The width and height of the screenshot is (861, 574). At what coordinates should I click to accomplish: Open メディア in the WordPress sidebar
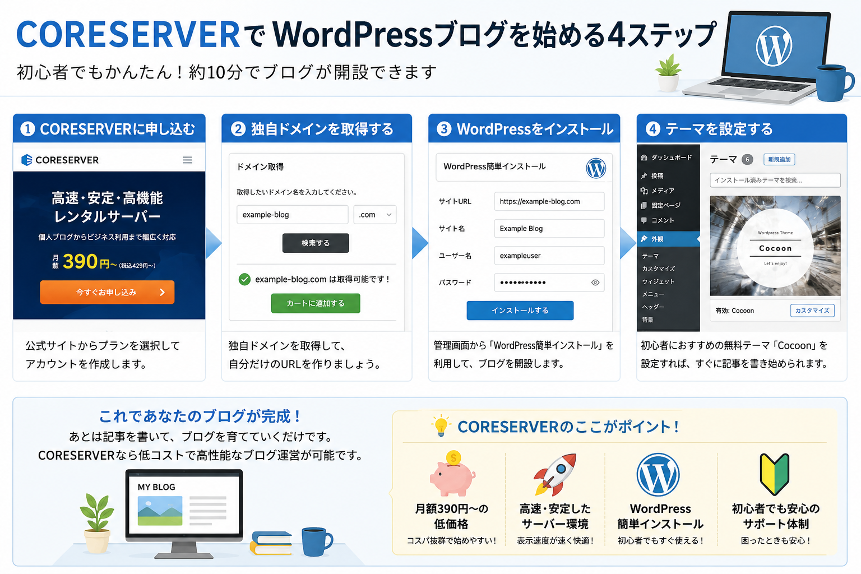[x=663, y=191]
